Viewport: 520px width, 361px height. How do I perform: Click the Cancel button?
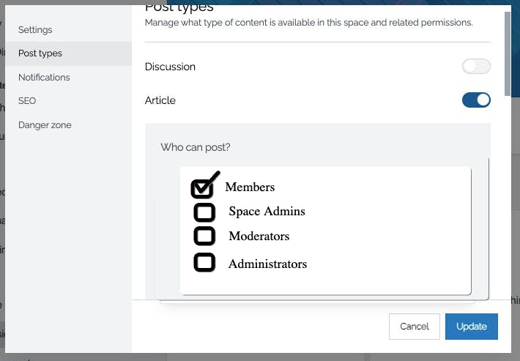click(x=415, y=327)
